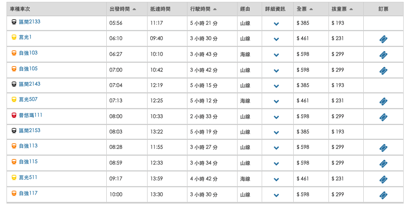
Task: Expand details chevron for 區間2143
Action: 277,86
